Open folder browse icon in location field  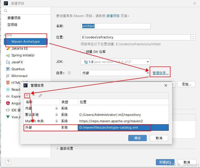(x=192, y=37)
